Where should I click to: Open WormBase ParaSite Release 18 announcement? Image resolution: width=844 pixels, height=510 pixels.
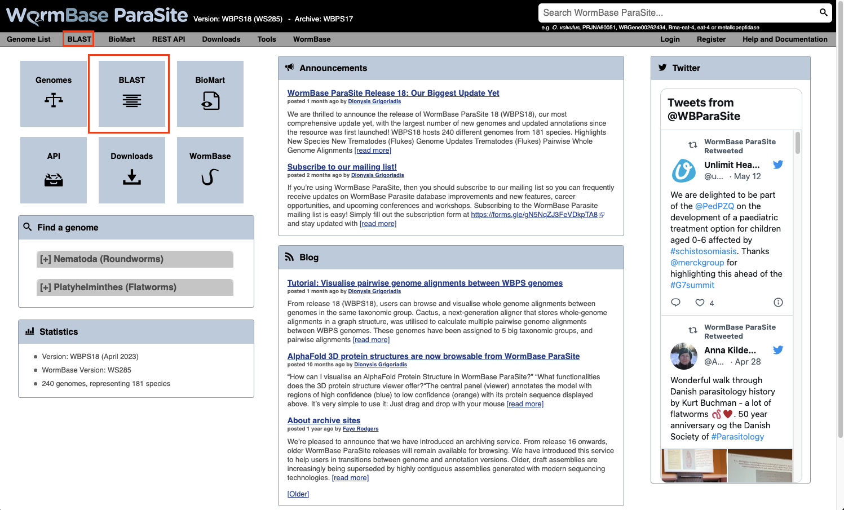pos(393,93)
